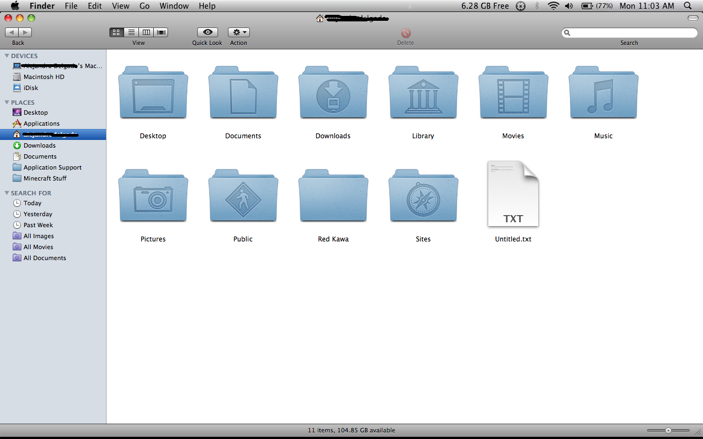This screenshot has width=703, height=439.
Task: Switch to list view
Action: (131, 32)
